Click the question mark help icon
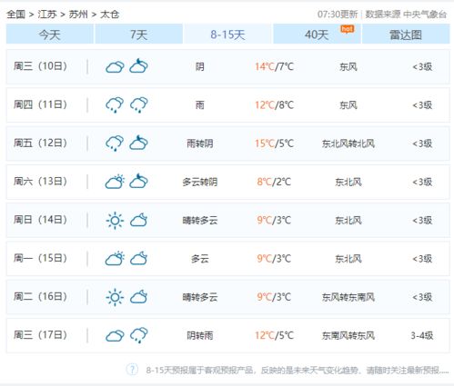Image resolution: width=454 pixels, height=386 pixels. (x=132, y=370)
